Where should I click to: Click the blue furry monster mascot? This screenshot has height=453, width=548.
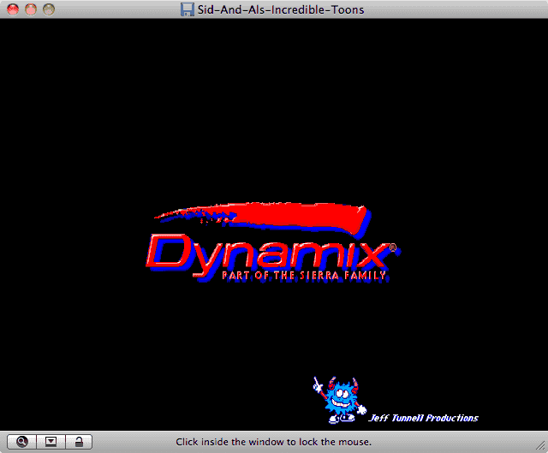[x=340, y=400]
